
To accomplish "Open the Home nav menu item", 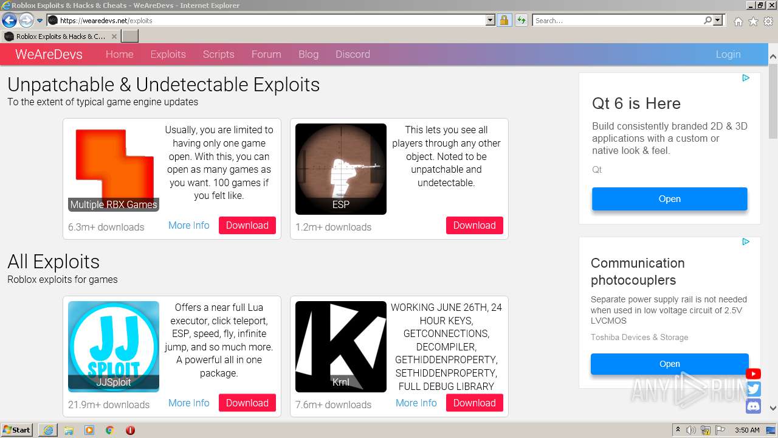I will pyautogui.click(x=119, y=54).
